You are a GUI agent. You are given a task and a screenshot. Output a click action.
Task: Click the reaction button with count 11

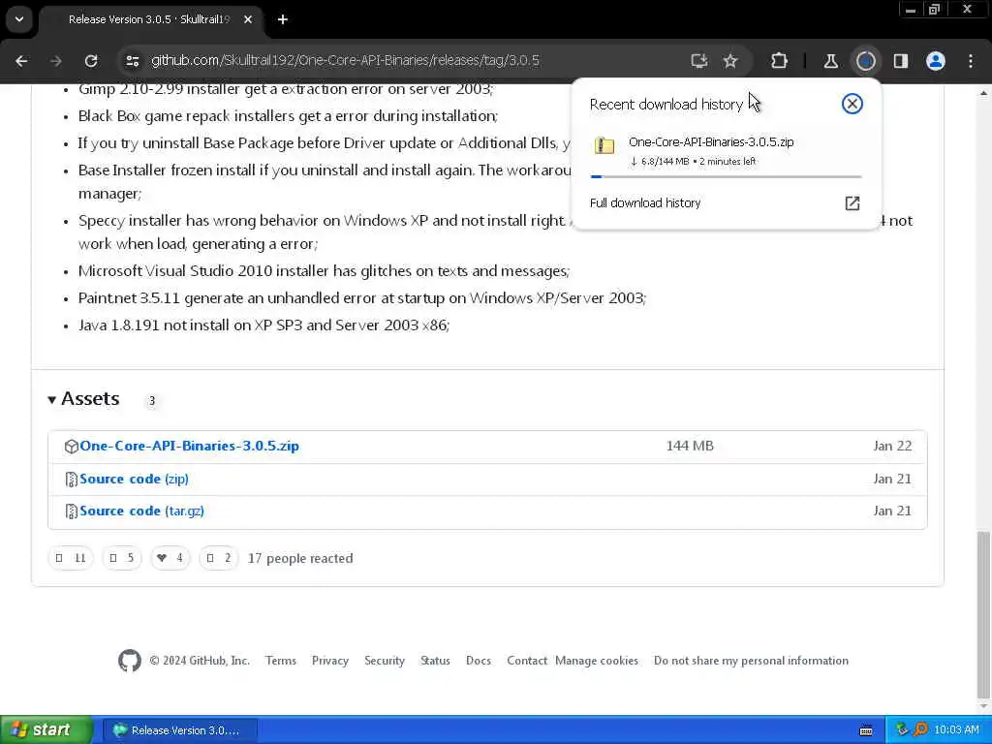click(71, 558)
